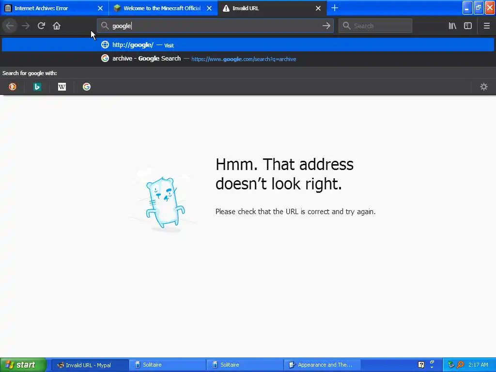Image resolution: width=496 pixels, height=372 pixels.
Task: Open the hamburger application menu
Action: click(x=486, y=26)
